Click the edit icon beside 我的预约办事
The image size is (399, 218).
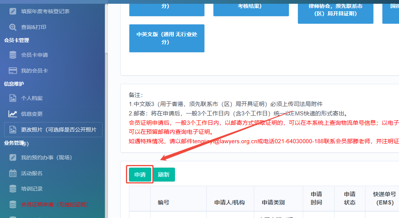pyautogui.click(x=13, y=157)
